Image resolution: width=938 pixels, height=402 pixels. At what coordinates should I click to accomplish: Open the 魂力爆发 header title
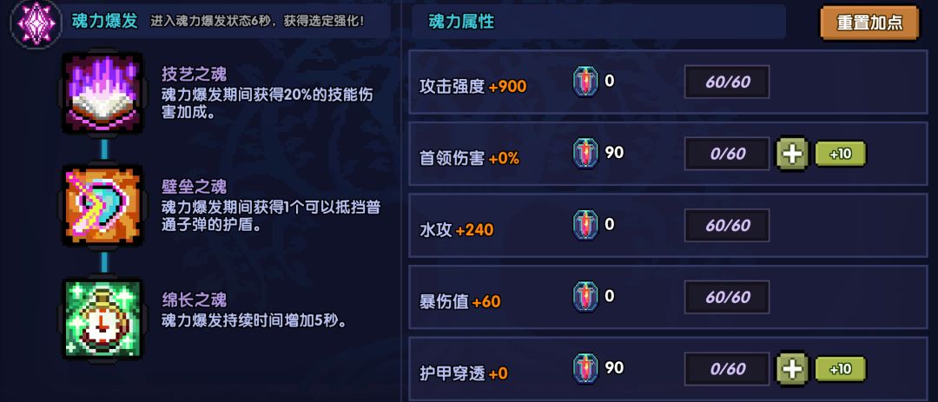pos(106,22)
